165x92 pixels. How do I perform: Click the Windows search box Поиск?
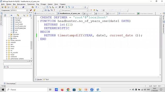27,90
